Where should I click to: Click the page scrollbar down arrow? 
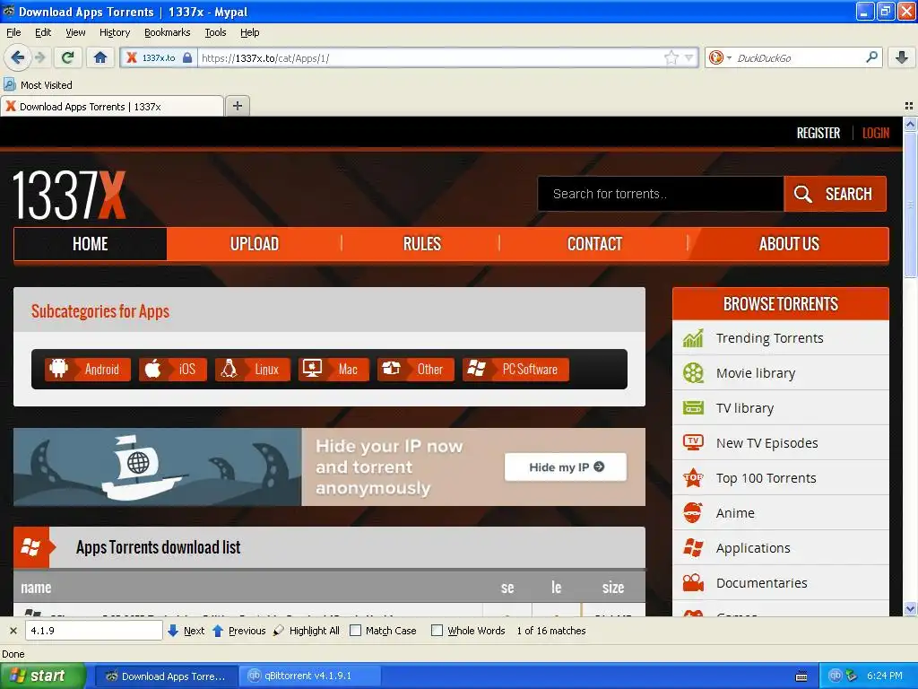coord(910,609)
